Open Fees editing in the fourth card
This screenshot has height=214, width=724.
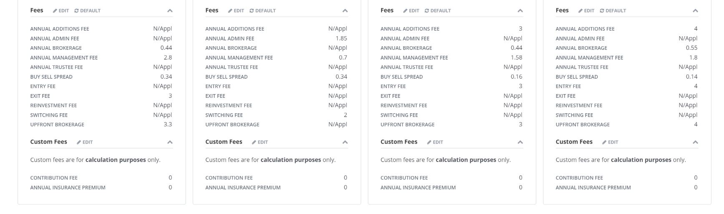[586, 11]
